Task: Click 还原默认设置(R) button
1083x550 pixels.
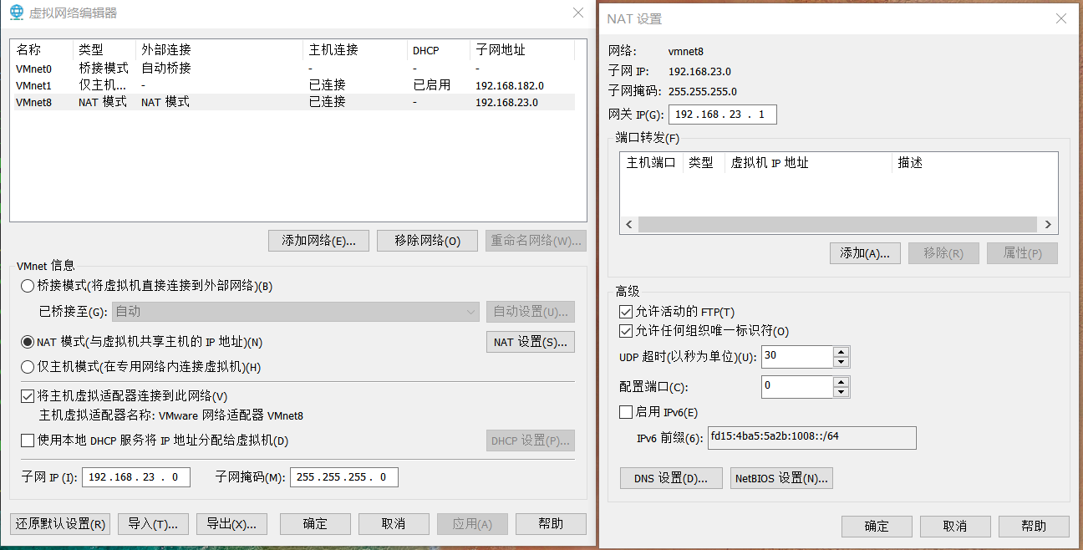Action: tap(60, 524)
